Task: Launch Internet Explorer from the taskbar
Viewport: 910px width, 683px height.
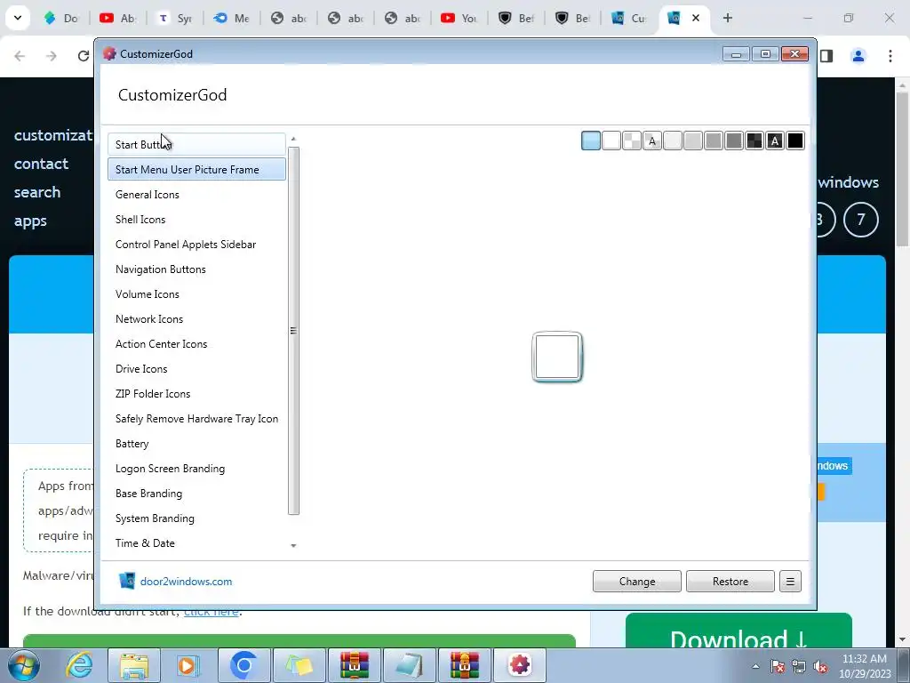Action: [x=78, y=665]
